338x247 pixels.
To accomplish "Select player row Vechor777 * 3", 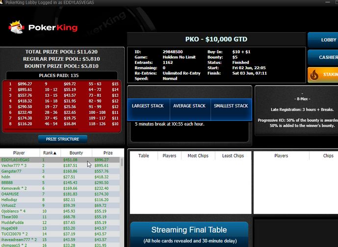I will point(60,165).
